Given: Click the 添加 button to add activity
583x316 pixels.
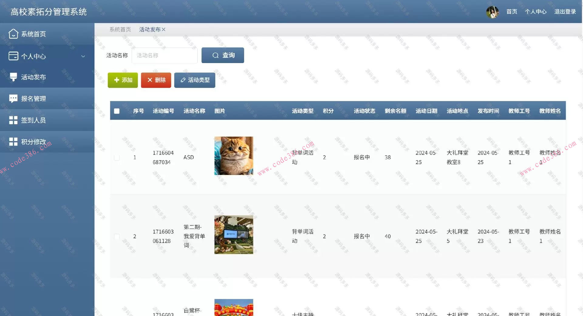Looking at the screenshot, I should pos(123,80).
